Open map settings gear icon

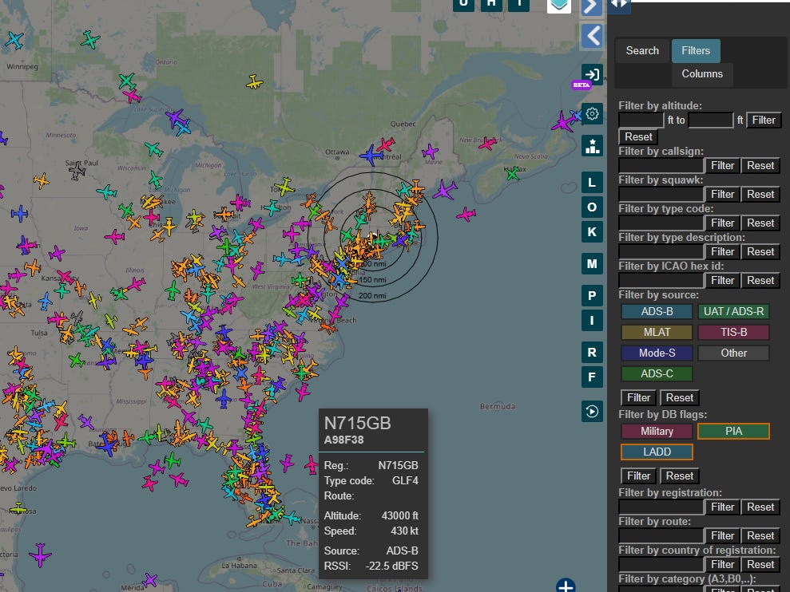(592, 114)
